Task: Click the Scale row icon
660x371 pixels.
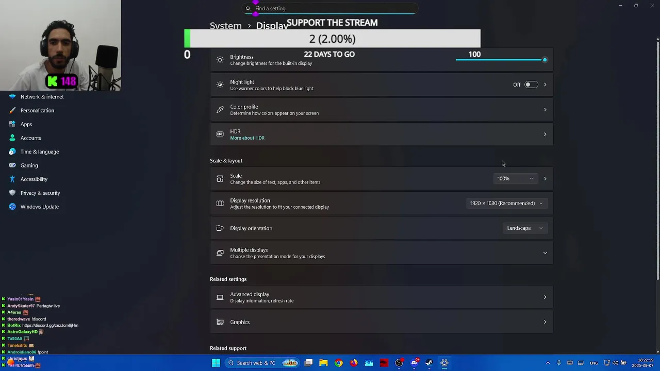Action: [x=220, y=179]
